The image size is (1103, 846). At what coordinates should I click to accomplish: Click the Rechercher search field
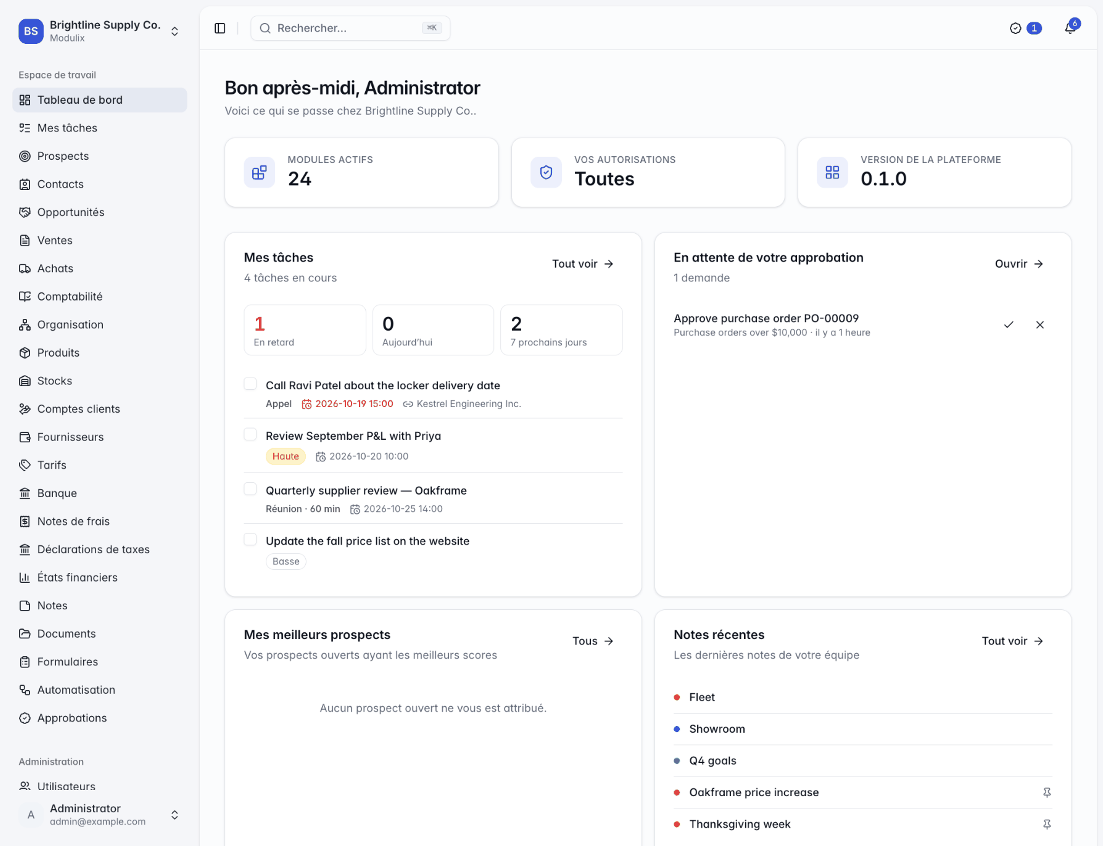tap(350, 28)
